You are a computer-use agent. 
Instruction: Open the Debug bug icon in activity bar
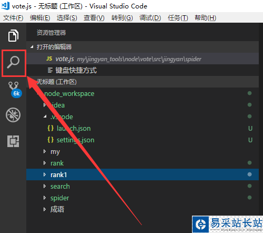coord(13,115)
